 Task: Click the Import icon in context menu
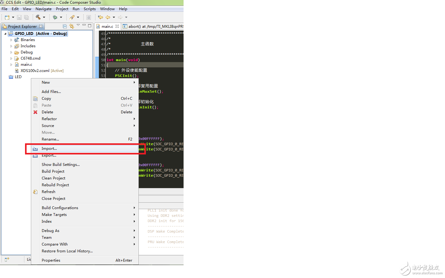[36, 149]
